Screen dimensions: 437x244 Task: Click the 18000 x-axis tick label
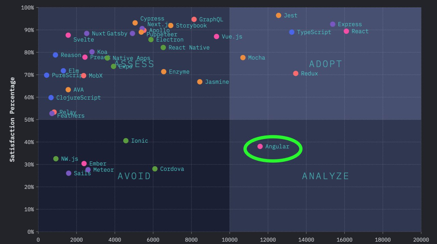382,240
